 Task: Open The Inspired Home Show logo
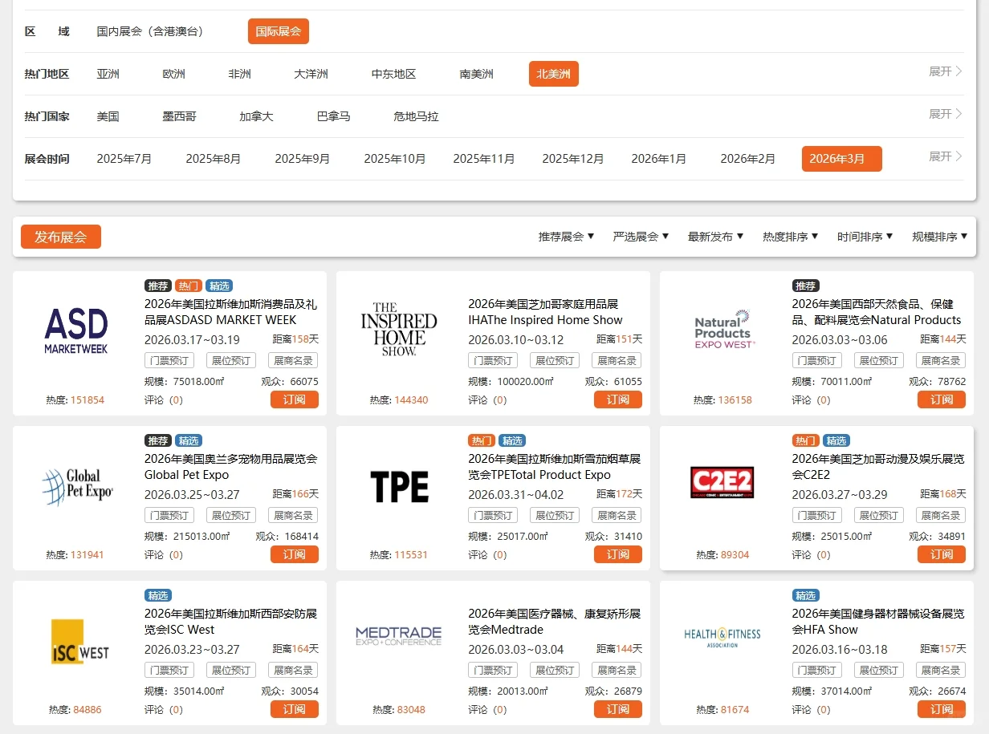pos(399,329)
